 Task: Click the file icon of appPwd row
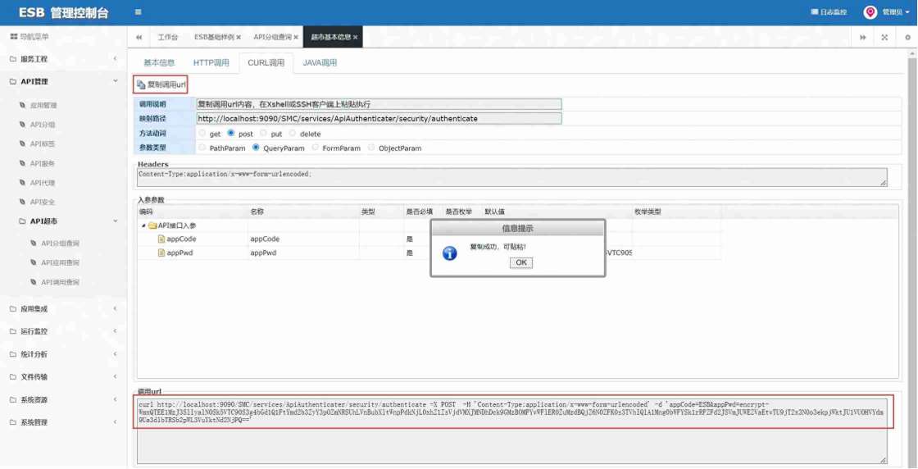pyautogui.click(x=161, y=253)
